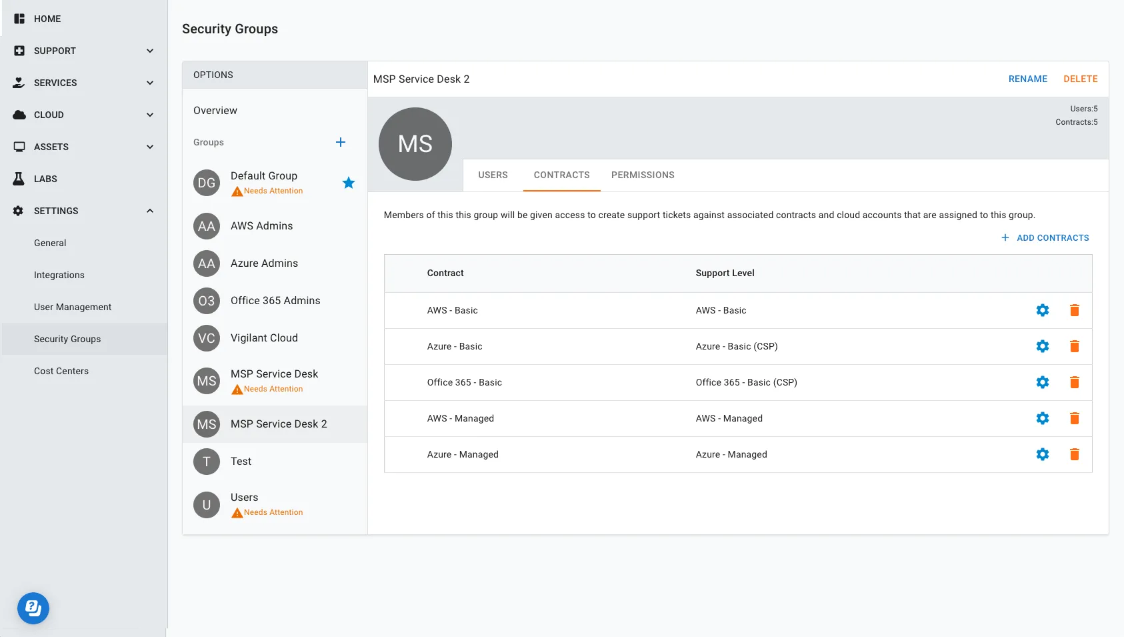The height and width of the screenshot is (637, 1124).
Task: Open gear settings for Azure - Managed contract
Action: click(1043, 454)
